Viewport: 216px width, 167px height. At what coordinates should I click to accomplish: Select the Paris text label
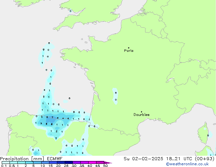click(x=129, y=51)
